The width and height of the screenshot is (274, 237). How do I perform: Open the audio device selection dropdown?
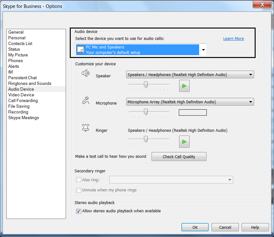[203, 50]
